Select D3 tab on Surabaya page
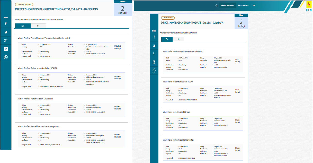Image resolution: width=313 pixels, height=163 pixels. pyautogui.click(x=167, y=39)
